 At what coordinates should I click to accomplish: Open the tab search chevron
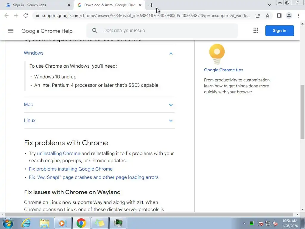point(269,5)
